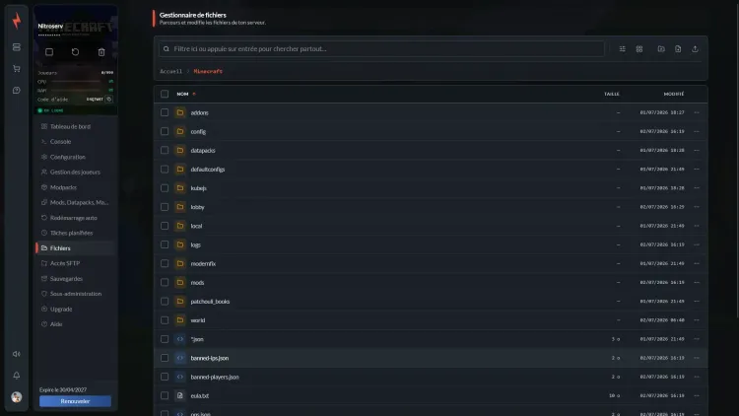Sort by the MODIFIÉ column header
739x416 pixels.
coord(674,94)
